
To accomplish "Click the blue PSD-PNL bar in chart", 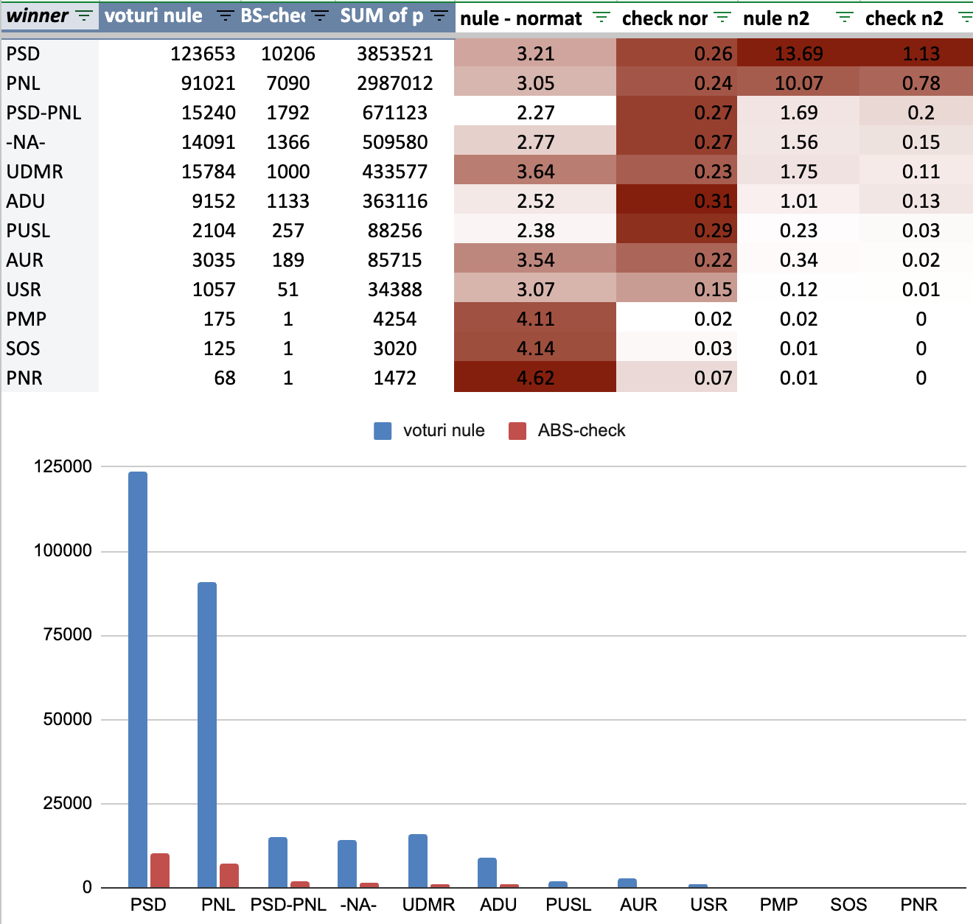I will point(278,862).
